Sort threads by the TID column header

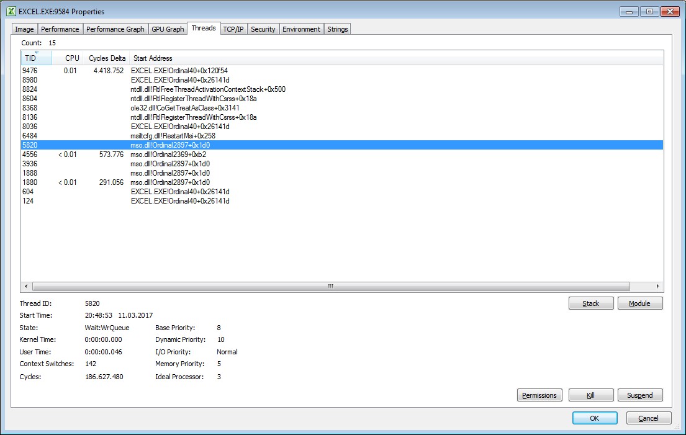(36, 58)
